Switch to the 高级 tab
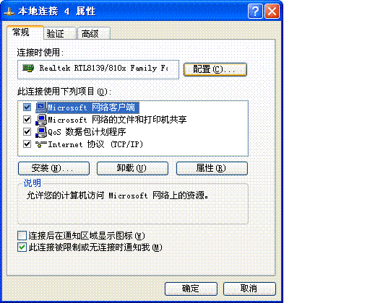Screen dimensions: 370x303 pos(94,33)
